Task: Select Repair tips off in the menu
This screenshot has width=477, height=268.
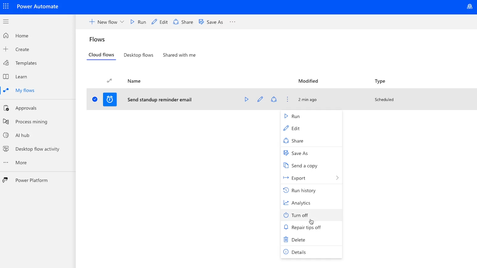Action: [x=311, y=228]
